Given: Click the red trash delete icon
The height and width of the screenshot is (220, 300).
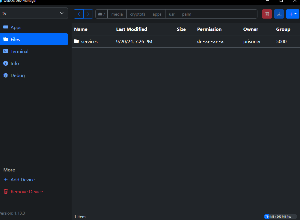Looking at the screenshot, I should (267, 14).
